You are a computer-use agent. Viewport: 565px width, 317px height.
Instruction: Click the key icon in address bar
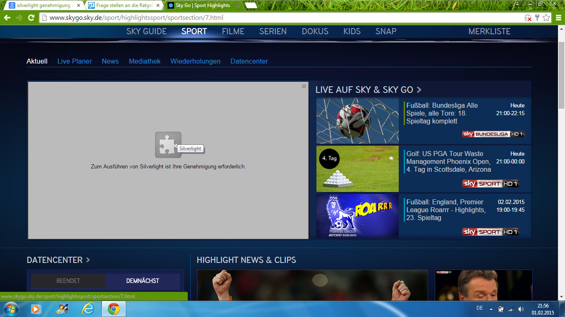click(537, 18)
